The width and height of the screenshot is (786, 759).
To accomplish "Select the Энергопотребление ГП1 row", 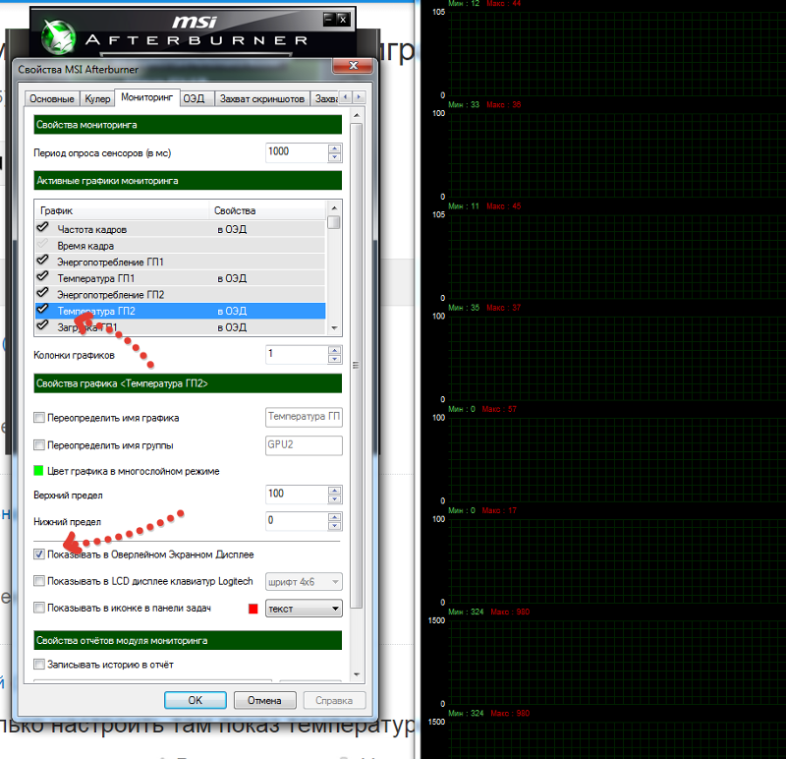I will point(181,262).
